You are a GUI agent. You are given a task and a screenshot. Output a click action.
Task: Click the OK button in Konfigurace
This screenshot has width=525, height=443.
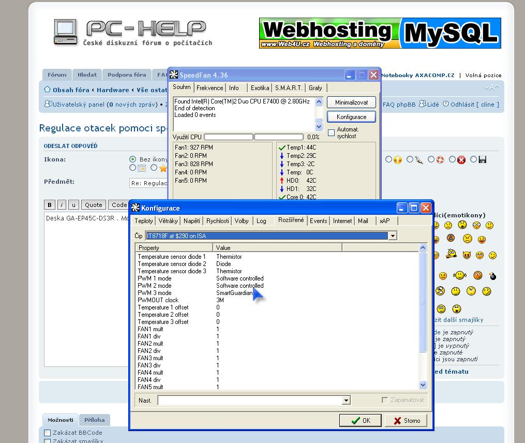[361, 421]
